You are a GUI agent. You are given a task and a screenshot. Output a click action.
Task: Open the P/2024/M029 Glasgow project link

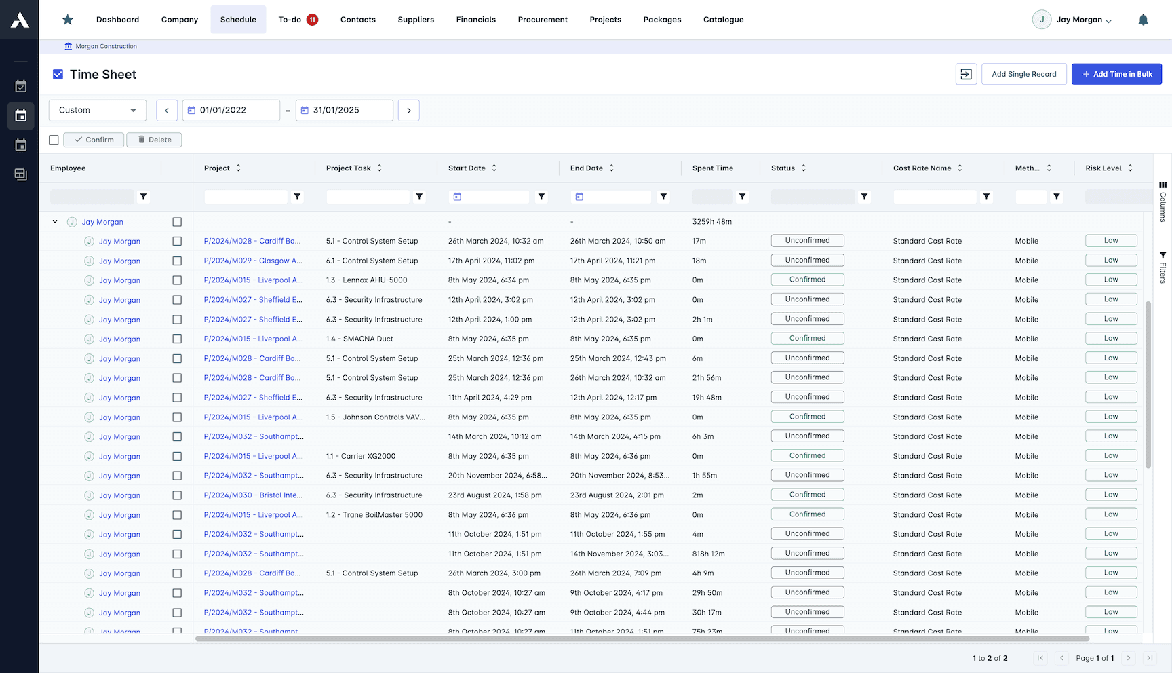point(253,261)
